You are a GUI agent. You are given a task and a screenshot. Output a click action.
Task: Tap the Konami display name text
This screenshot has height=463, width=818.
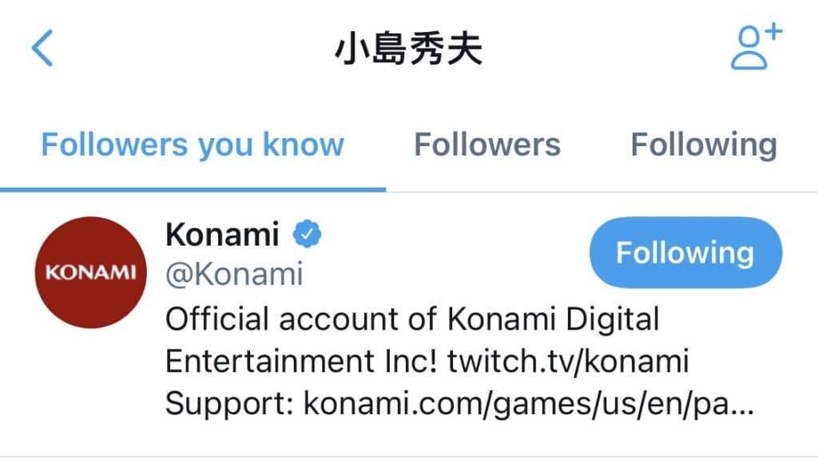[x=220, y=233]
